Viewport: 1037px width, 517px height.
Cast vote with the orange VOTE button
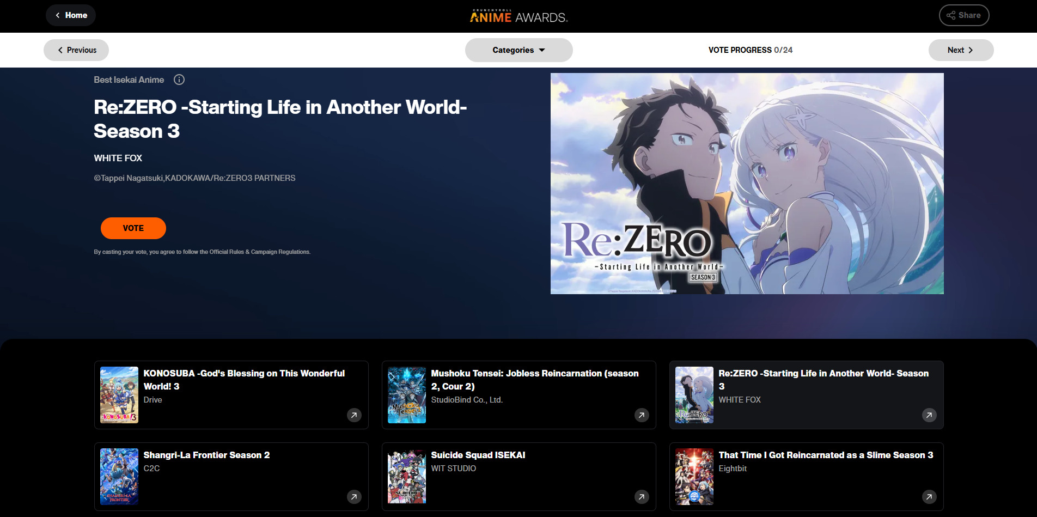click(x=133, y=228)
